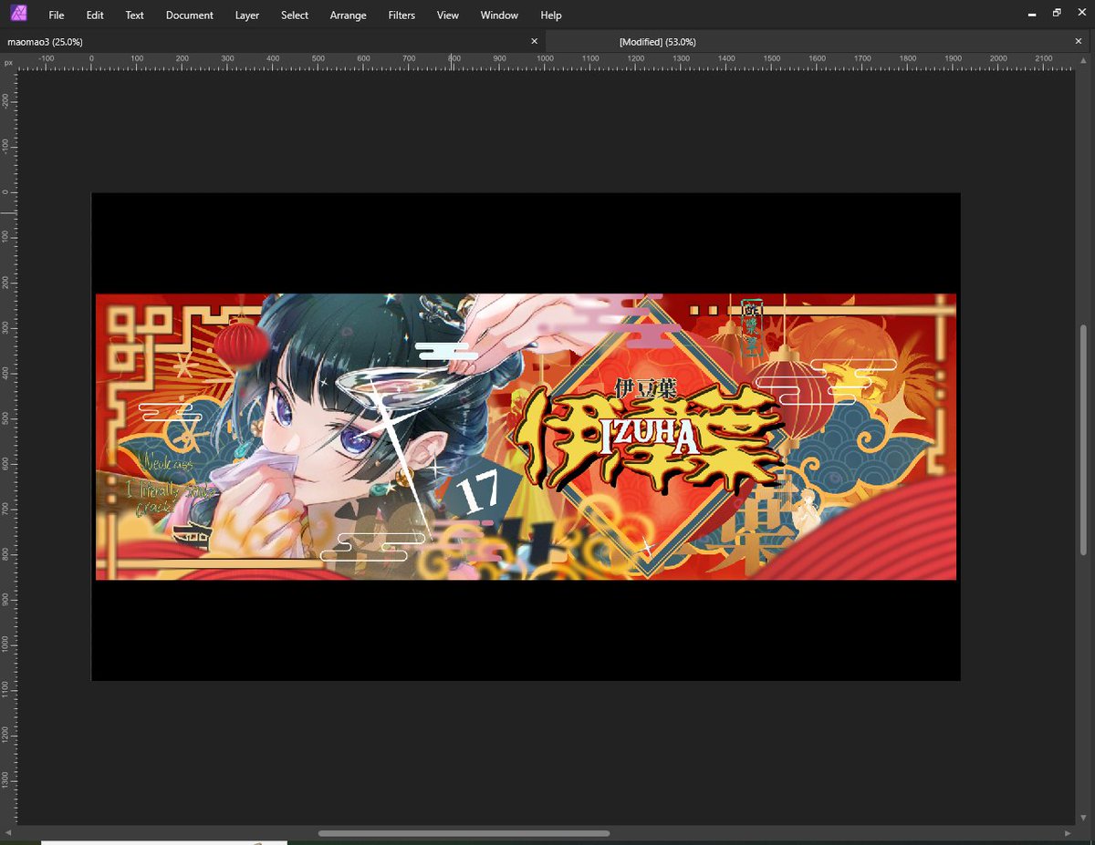
Task: Click the px ruler unit corner
Action: pyautogui.click(x=8, y=61)
